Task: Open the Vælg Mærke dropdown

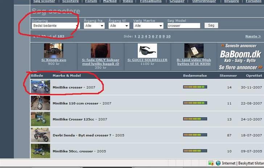Action: (148, 26)
